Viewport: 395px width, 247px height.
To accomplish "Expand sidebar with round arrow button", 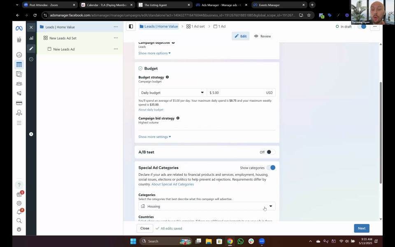I will [x=31, y=134].
